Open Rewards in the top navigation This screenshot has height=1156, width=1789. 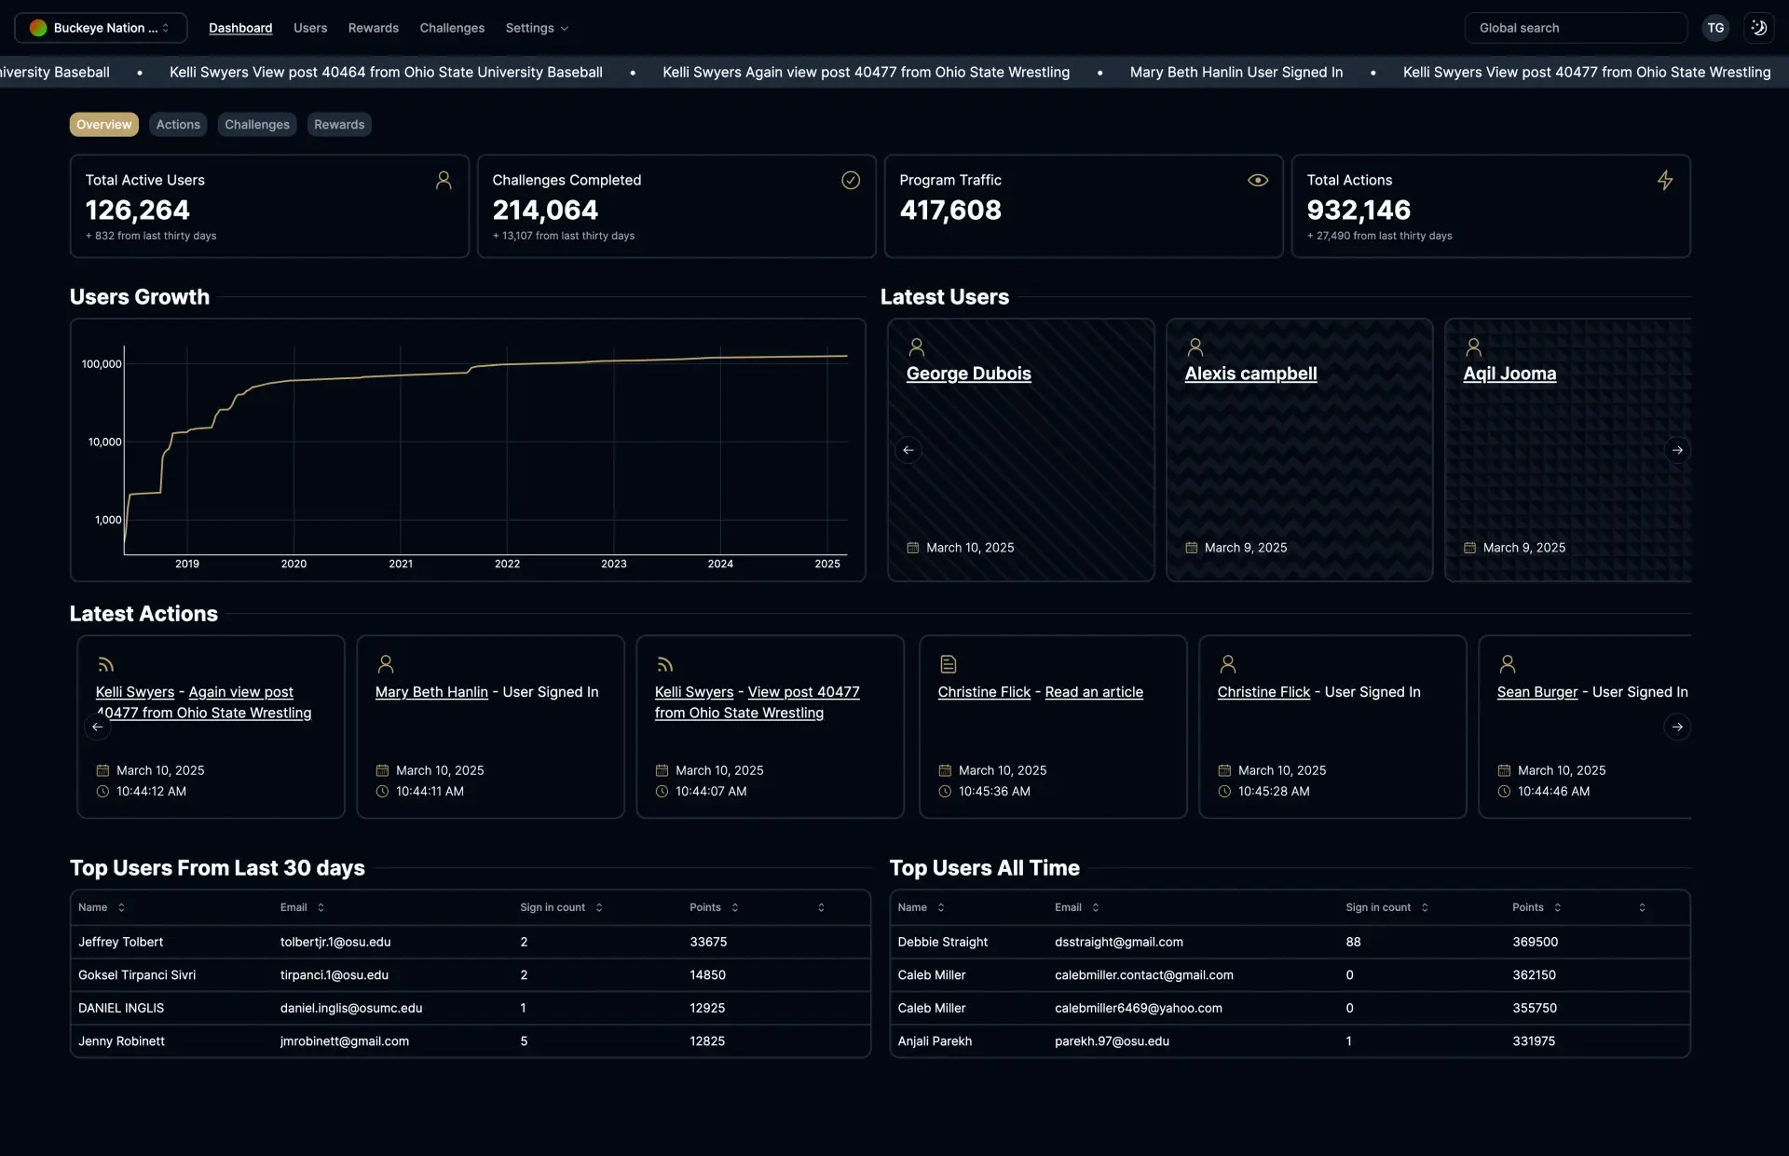(373, 28)
